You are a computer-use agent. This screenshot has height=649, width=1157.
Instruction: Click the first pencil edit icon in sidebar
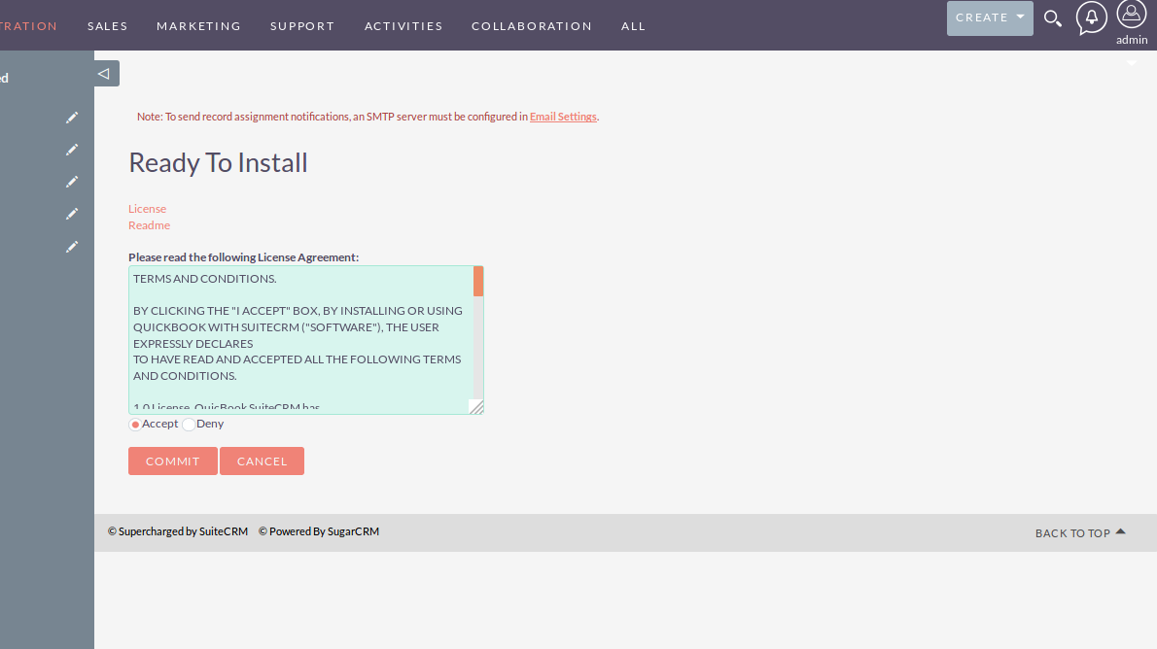click(x=71, y=118)
